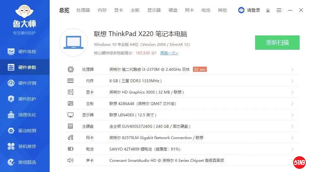
Task: Click the laptop thumbnail image
Action: pyautogui.click(x=73, y=43)
